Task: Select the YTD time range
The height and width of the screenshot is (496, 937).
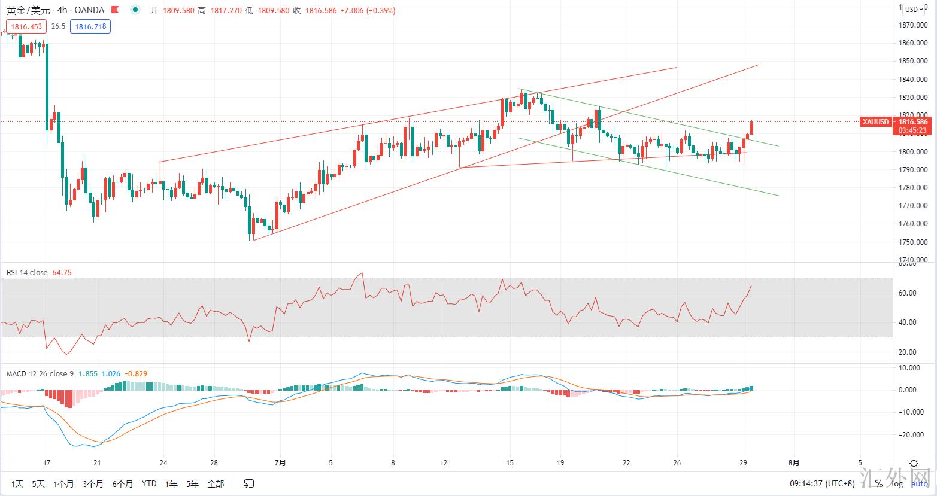Action: click(x=149, y=483)
